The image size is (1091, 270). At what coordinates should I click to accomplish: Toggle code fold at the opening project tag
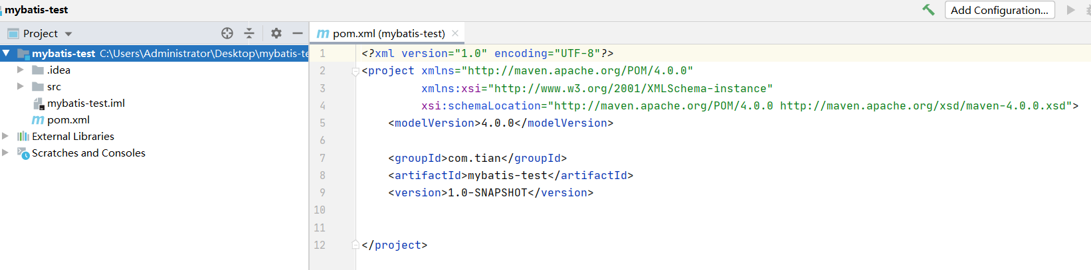point(355,72)
